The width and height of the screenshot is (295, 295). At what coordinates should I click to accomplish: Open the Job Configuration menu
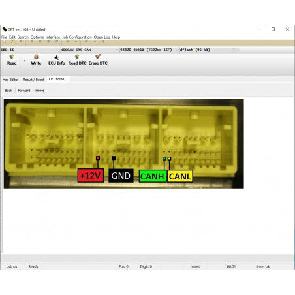tap(77, 37)
